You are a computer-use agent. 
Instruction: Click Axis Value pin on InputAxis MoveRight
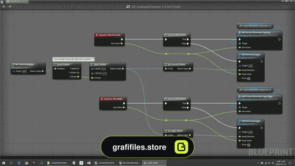(124, 108)
